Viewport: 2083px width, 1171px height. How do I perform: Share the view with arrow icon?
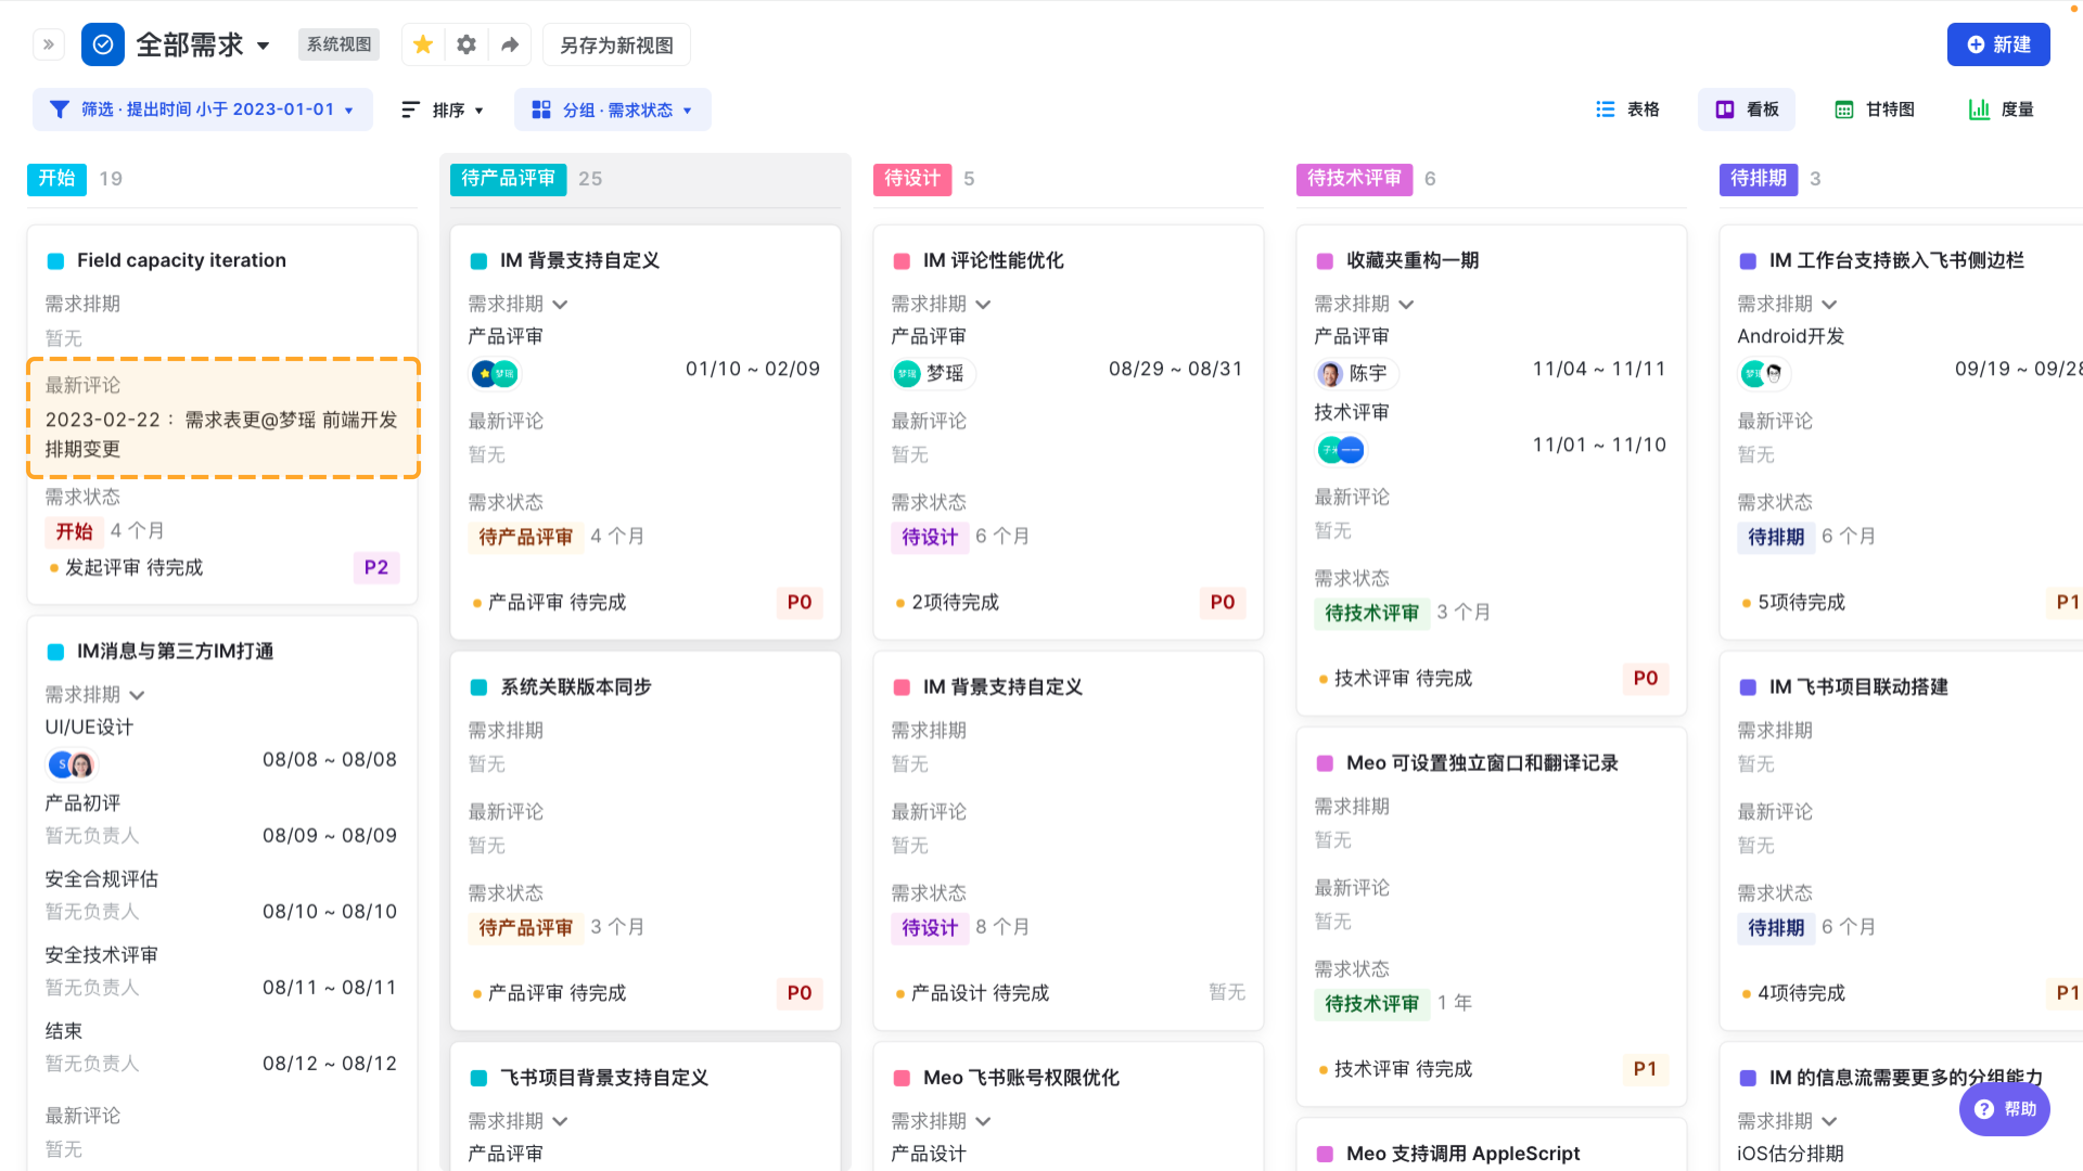[x=509, y=44]
